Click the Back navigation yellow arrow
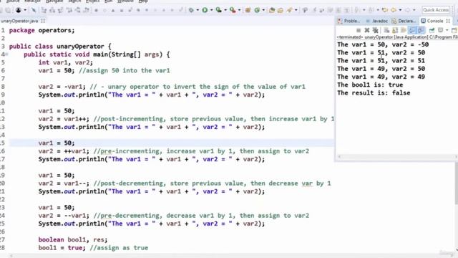This screenshot has height=258, width=458. tap(394, 10)
